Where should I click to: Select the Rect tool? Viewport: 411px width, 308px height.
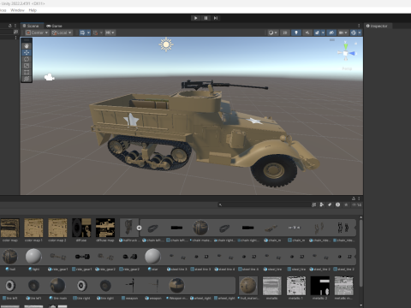(x=27, y=72)
